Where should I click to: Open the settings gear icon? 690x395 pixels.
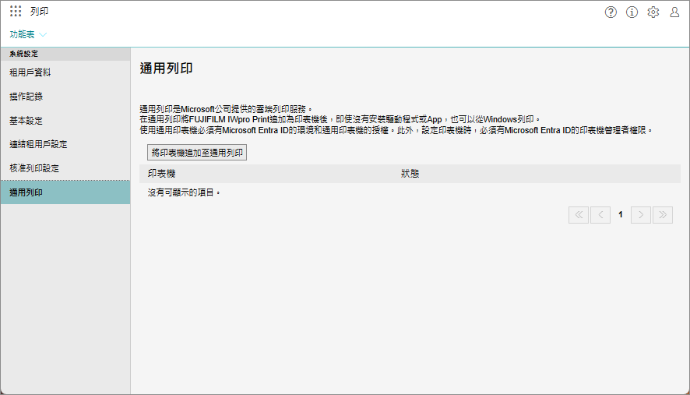(x=653, y=12)
